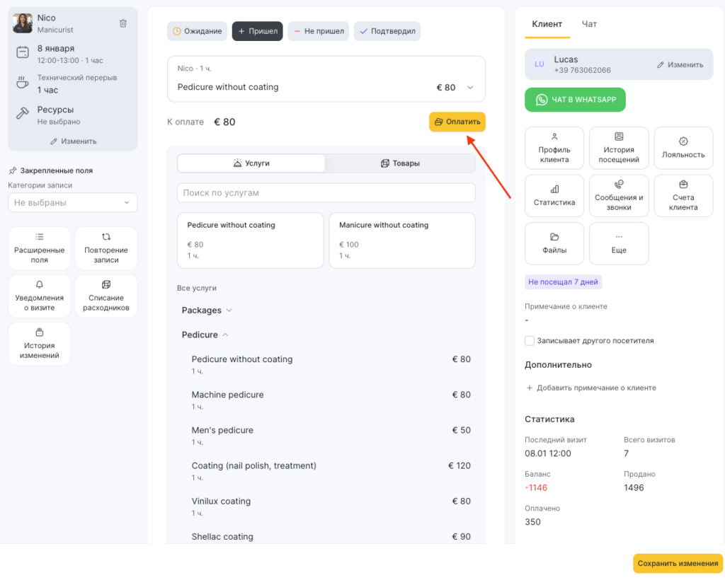Open client Статистика tile
Screen dimensions: 725x580
tap(554, 195)
